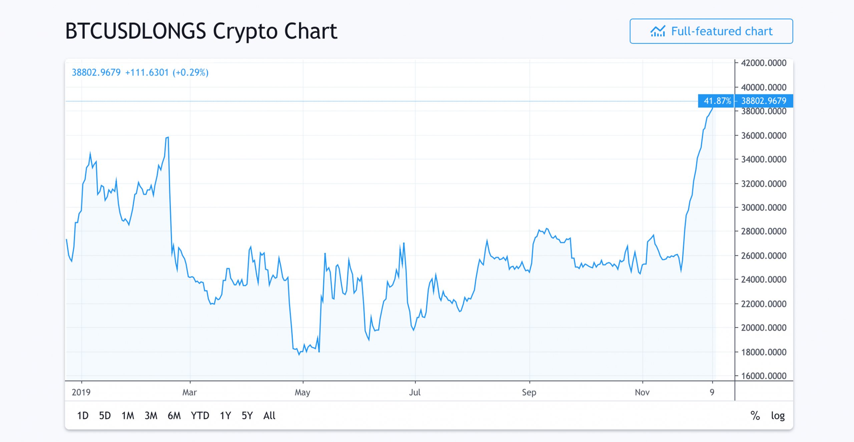Click the Nov marker on time axis
Screen dimensions: 854x442
click(x=642, y=392)
